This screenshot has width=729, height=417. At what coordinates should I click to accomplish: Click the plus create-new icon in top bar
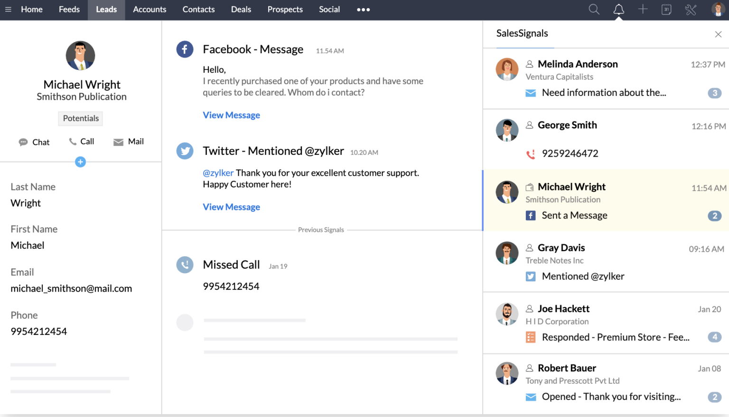(643, 9)
